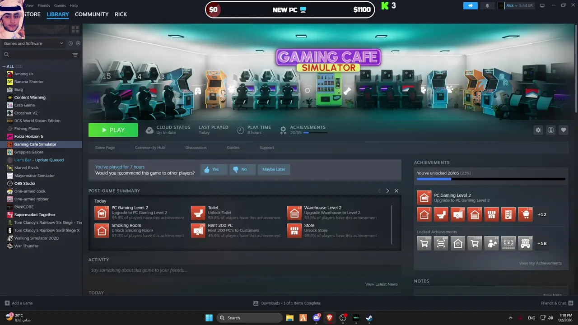Open Steam from the Windows taskbar
Viewport: 578px width, 325px height.
click(x=369, y=318)
